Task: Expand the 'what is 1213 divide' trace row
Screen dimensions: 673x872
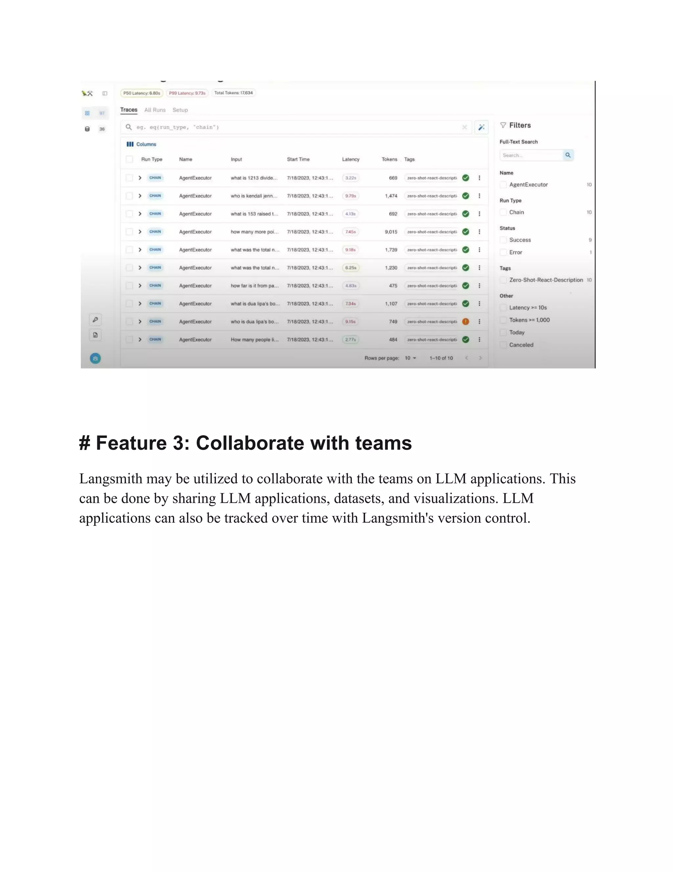Action: tap(140, 178)
